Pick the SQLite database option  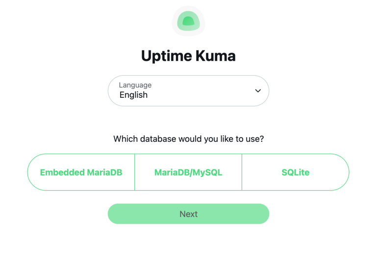coord(295,173)
